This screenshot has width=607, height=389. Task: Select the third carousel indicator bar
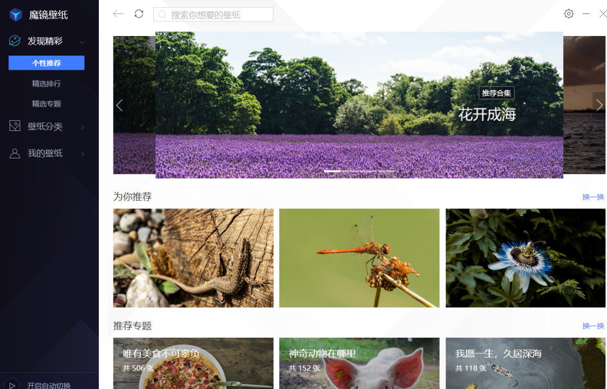(x=369, y=171)
